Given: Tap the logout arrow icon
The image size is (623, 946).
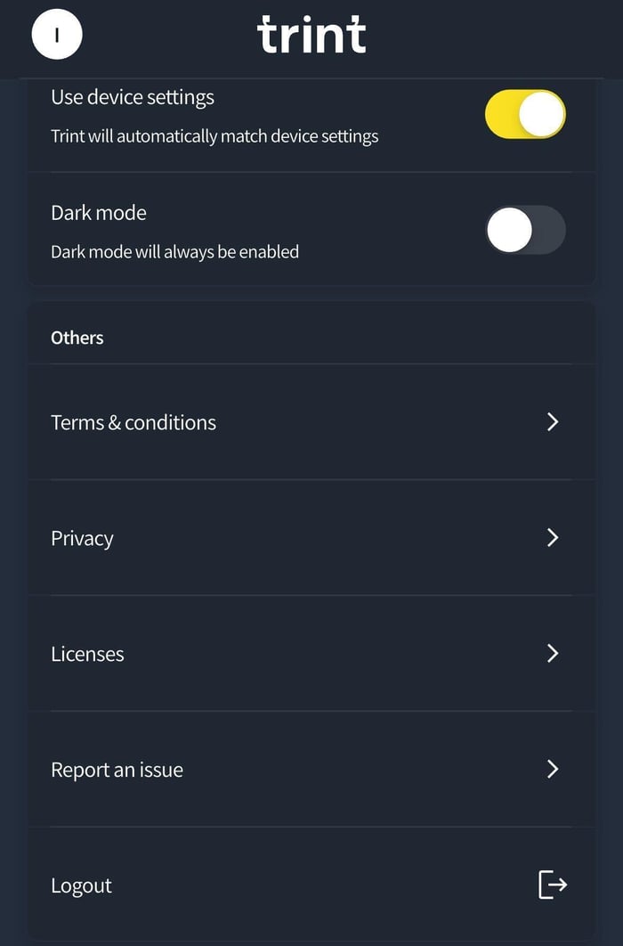Looking at the screenshot, I should pyautogui.click(x=553, y=885).
